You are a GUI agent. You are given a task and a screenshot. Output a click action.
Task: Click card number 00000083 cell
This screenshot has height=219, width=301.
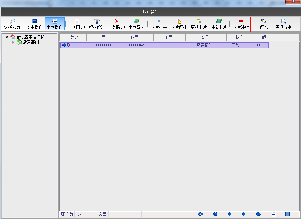point(103,45)
